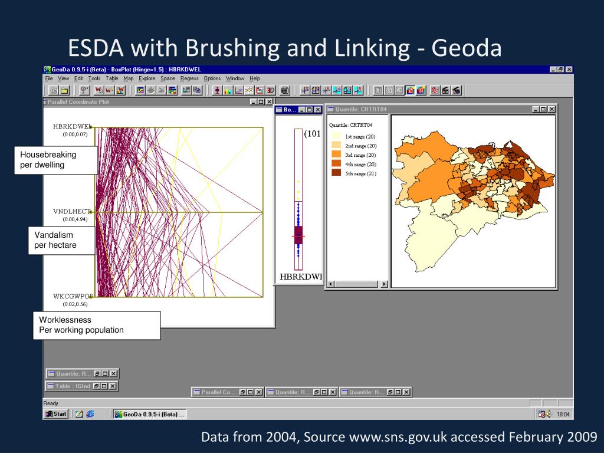
Task: Click the GeoDa 0.9.5-i taskbar button
Action: pos(150,415)
